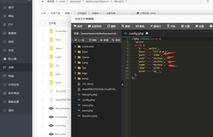Expand the Game folder in editor tree
Screen dimensions: 213x137
click(x=75, y=57)
